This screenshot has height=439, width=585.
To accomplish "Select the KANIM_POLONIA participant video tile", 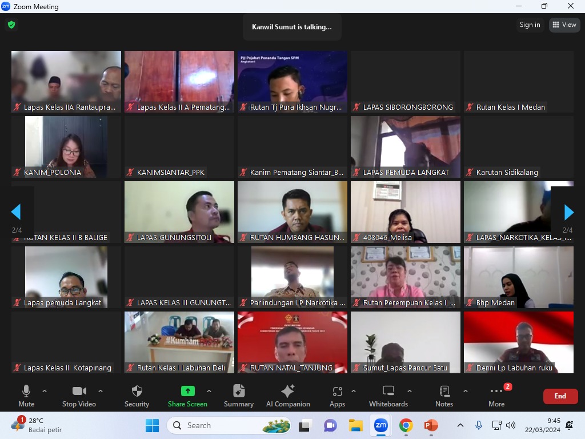I will click(66, 147).
